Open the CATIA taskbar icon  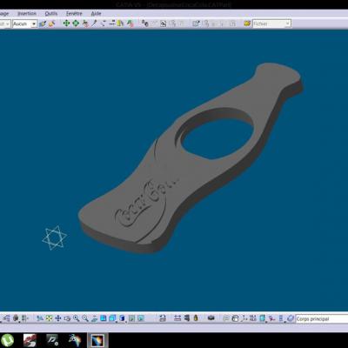pyautogui.click(x=75, y=340)
